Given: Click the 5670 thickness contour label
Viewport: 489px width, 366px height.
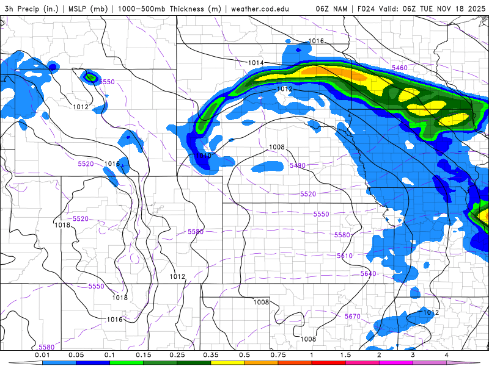Looking at the screenshot, I should click(353, 317).
